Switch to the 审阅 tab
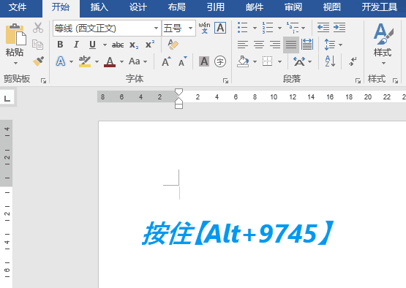Screen dimensions: 406x288 [x=293, y=7]
